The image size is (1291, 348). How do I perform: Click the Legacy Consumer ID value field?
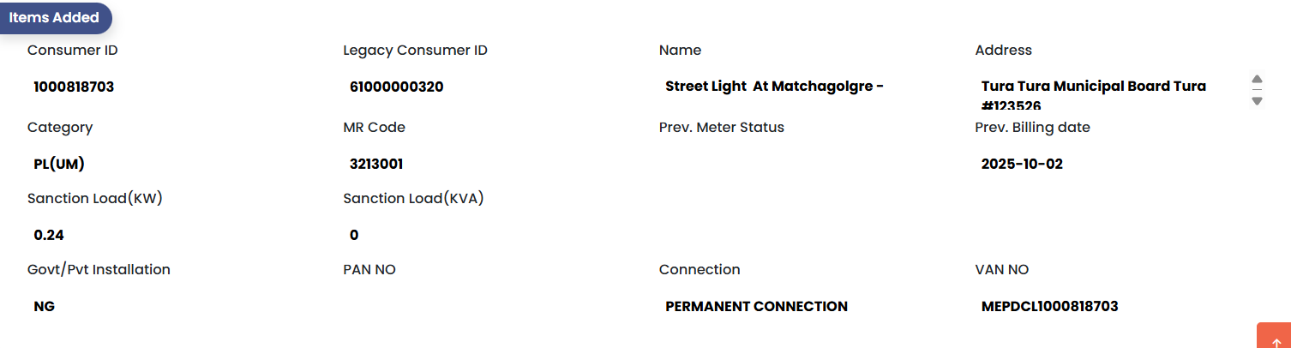(487, 87)
